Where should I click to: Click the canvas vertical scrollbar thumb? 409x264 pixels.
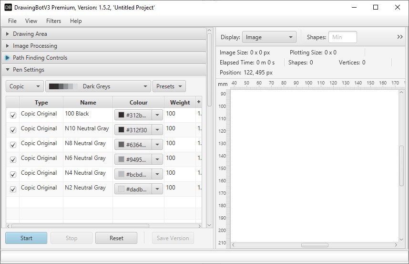coord(401,166)
